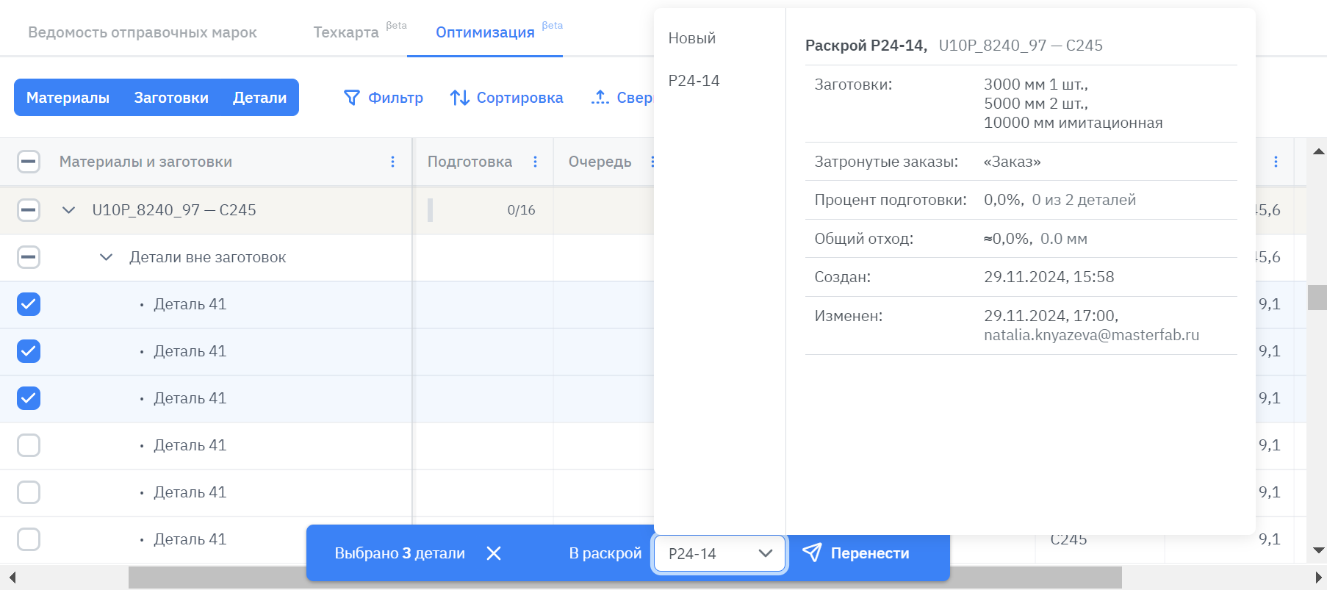This screenshot has width=1327, height=590.
Task: Click the 3000 мм 1 шт. blank value
Action: point(1035,84)
